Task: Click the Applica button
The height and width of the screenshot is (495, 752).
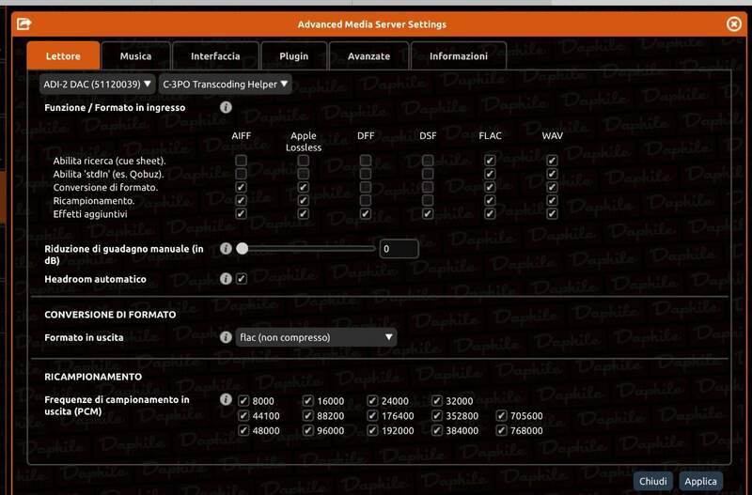Action: [x=700, y=481]
